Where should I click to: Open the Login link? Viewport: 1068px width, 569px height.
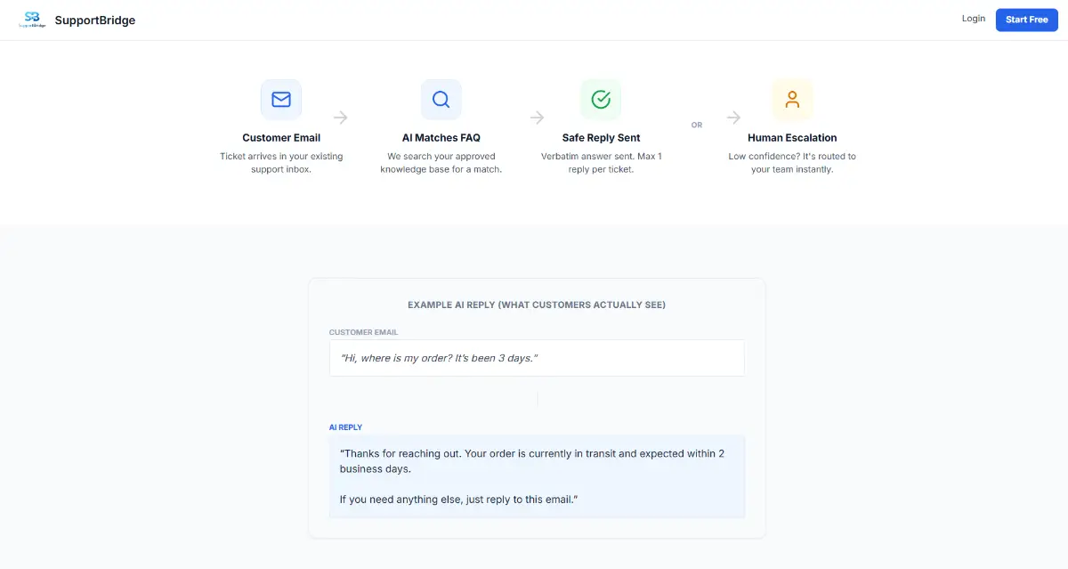point(974,19)
